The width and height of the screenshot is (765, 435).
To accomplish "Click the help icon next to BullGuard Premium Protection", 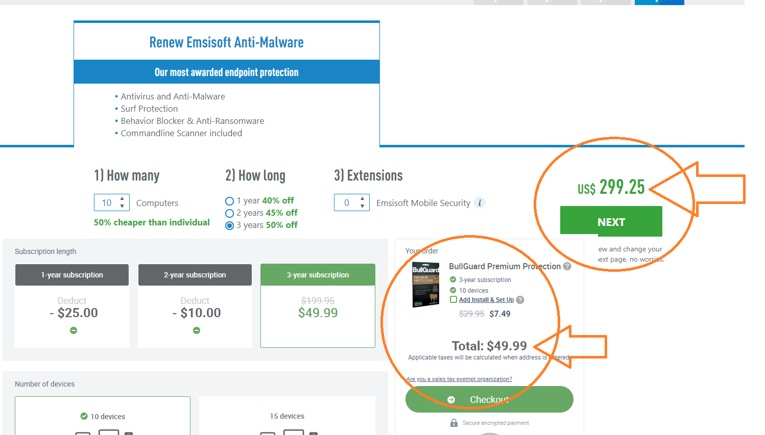I will pyautogui.click(x=567, y=266).
